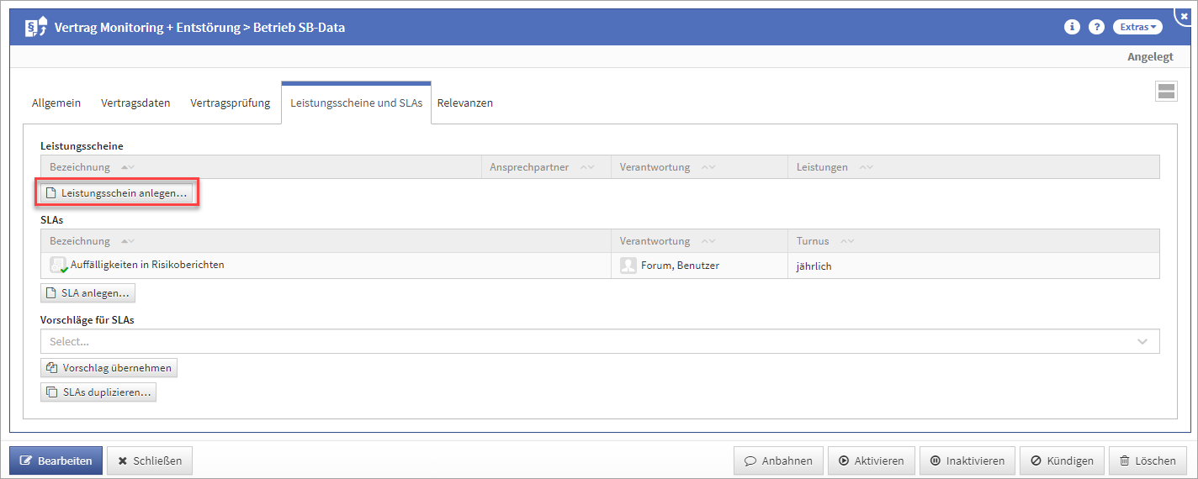Sort SLAs by Turnus column arrows
Image resolution: width=1198 pixels, height=479 pixels.
846,241
